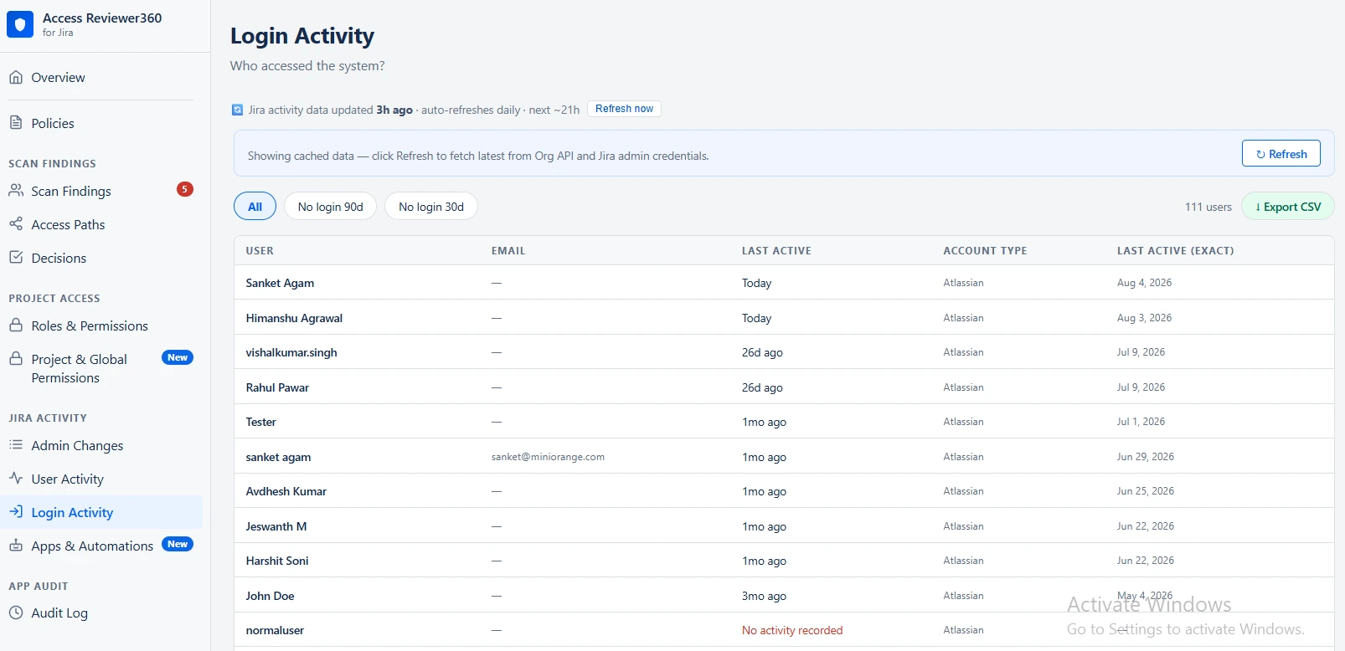Click the Decisions checkbox icon
Screen dimensions: 1345x651
click(16, 258)
